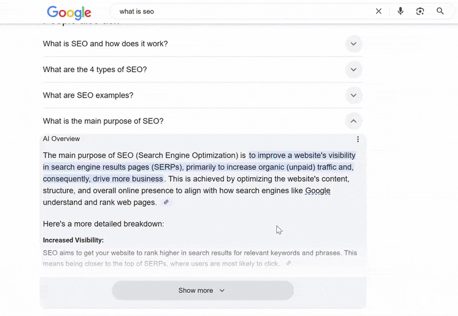This screenshot has height=316, width=458.
Task: Click 'What is SEO and how does it work?' question
Action: coord(105,44)
